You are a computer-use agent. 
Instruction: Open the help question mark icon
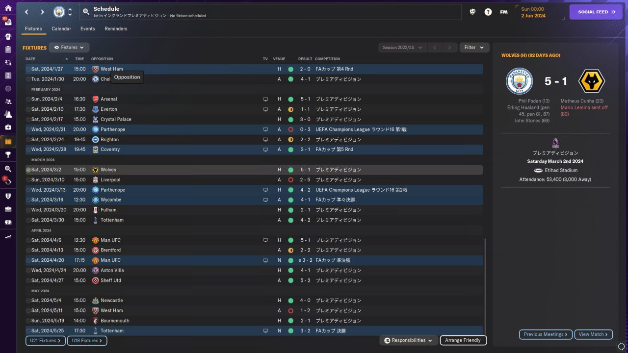pyautogui.click(x=488, y=12)
